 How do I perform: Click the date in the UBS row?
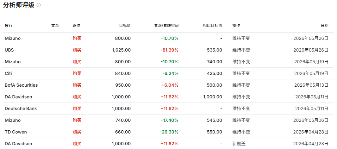click(x=311, y=50)
